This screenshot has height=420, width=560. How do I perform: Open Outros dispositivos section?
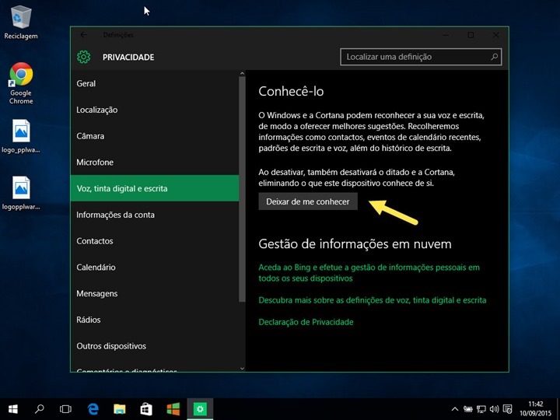pos(155,346)
